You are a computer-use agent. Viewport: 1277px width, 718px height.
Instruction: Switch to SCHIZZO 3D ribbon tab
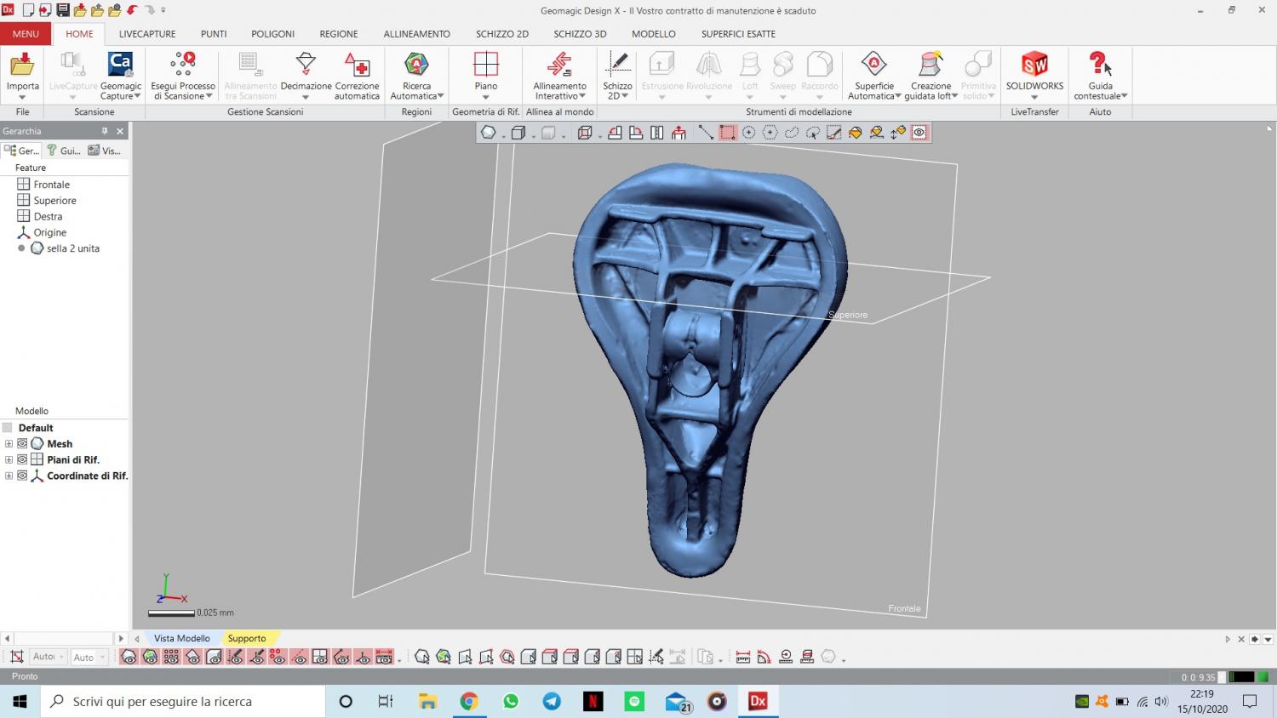click(580, 34)
